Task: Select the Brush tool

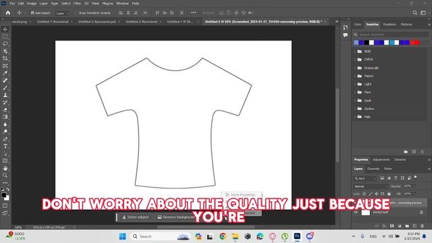Action: pos(5,88)
